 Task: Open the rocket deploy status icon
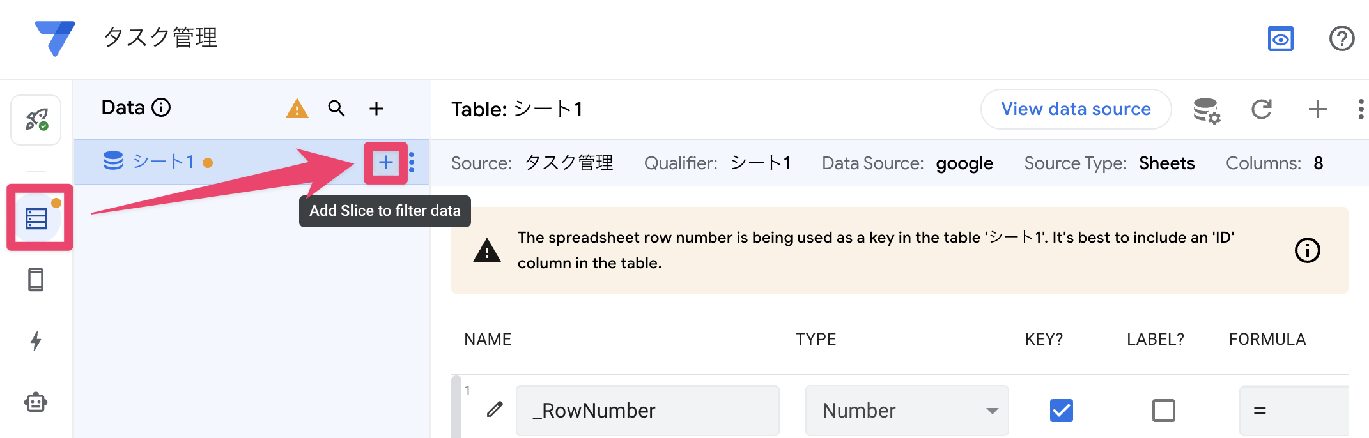(36, 119)
